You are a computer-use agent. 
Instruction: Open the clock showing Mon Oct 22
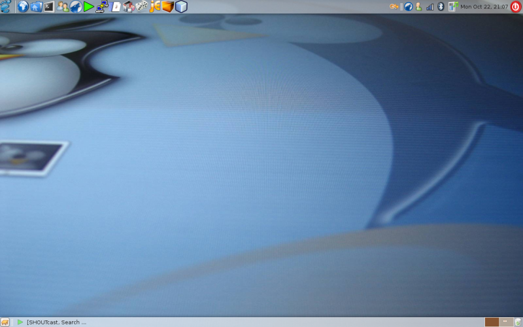pos(484,7)
